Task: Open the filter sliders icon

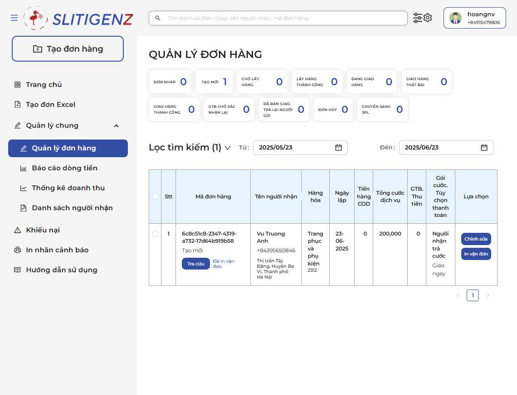Action: click(x=417, y=18)
